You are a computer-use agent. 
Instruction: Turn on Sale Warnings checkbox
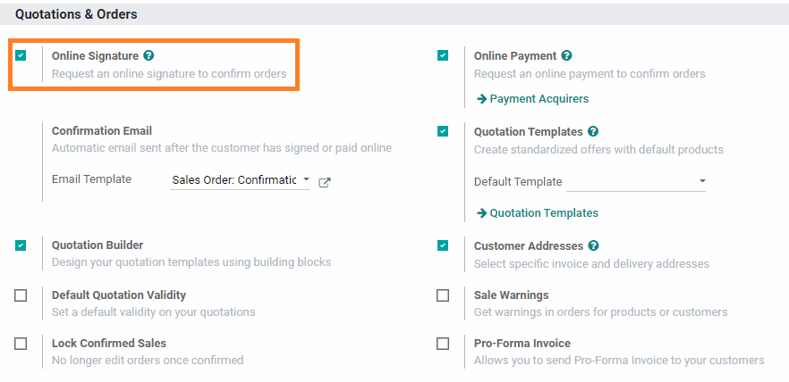point(443,295)
